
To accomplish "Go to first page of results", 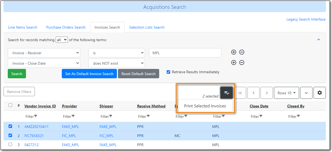I will [240, 93].
